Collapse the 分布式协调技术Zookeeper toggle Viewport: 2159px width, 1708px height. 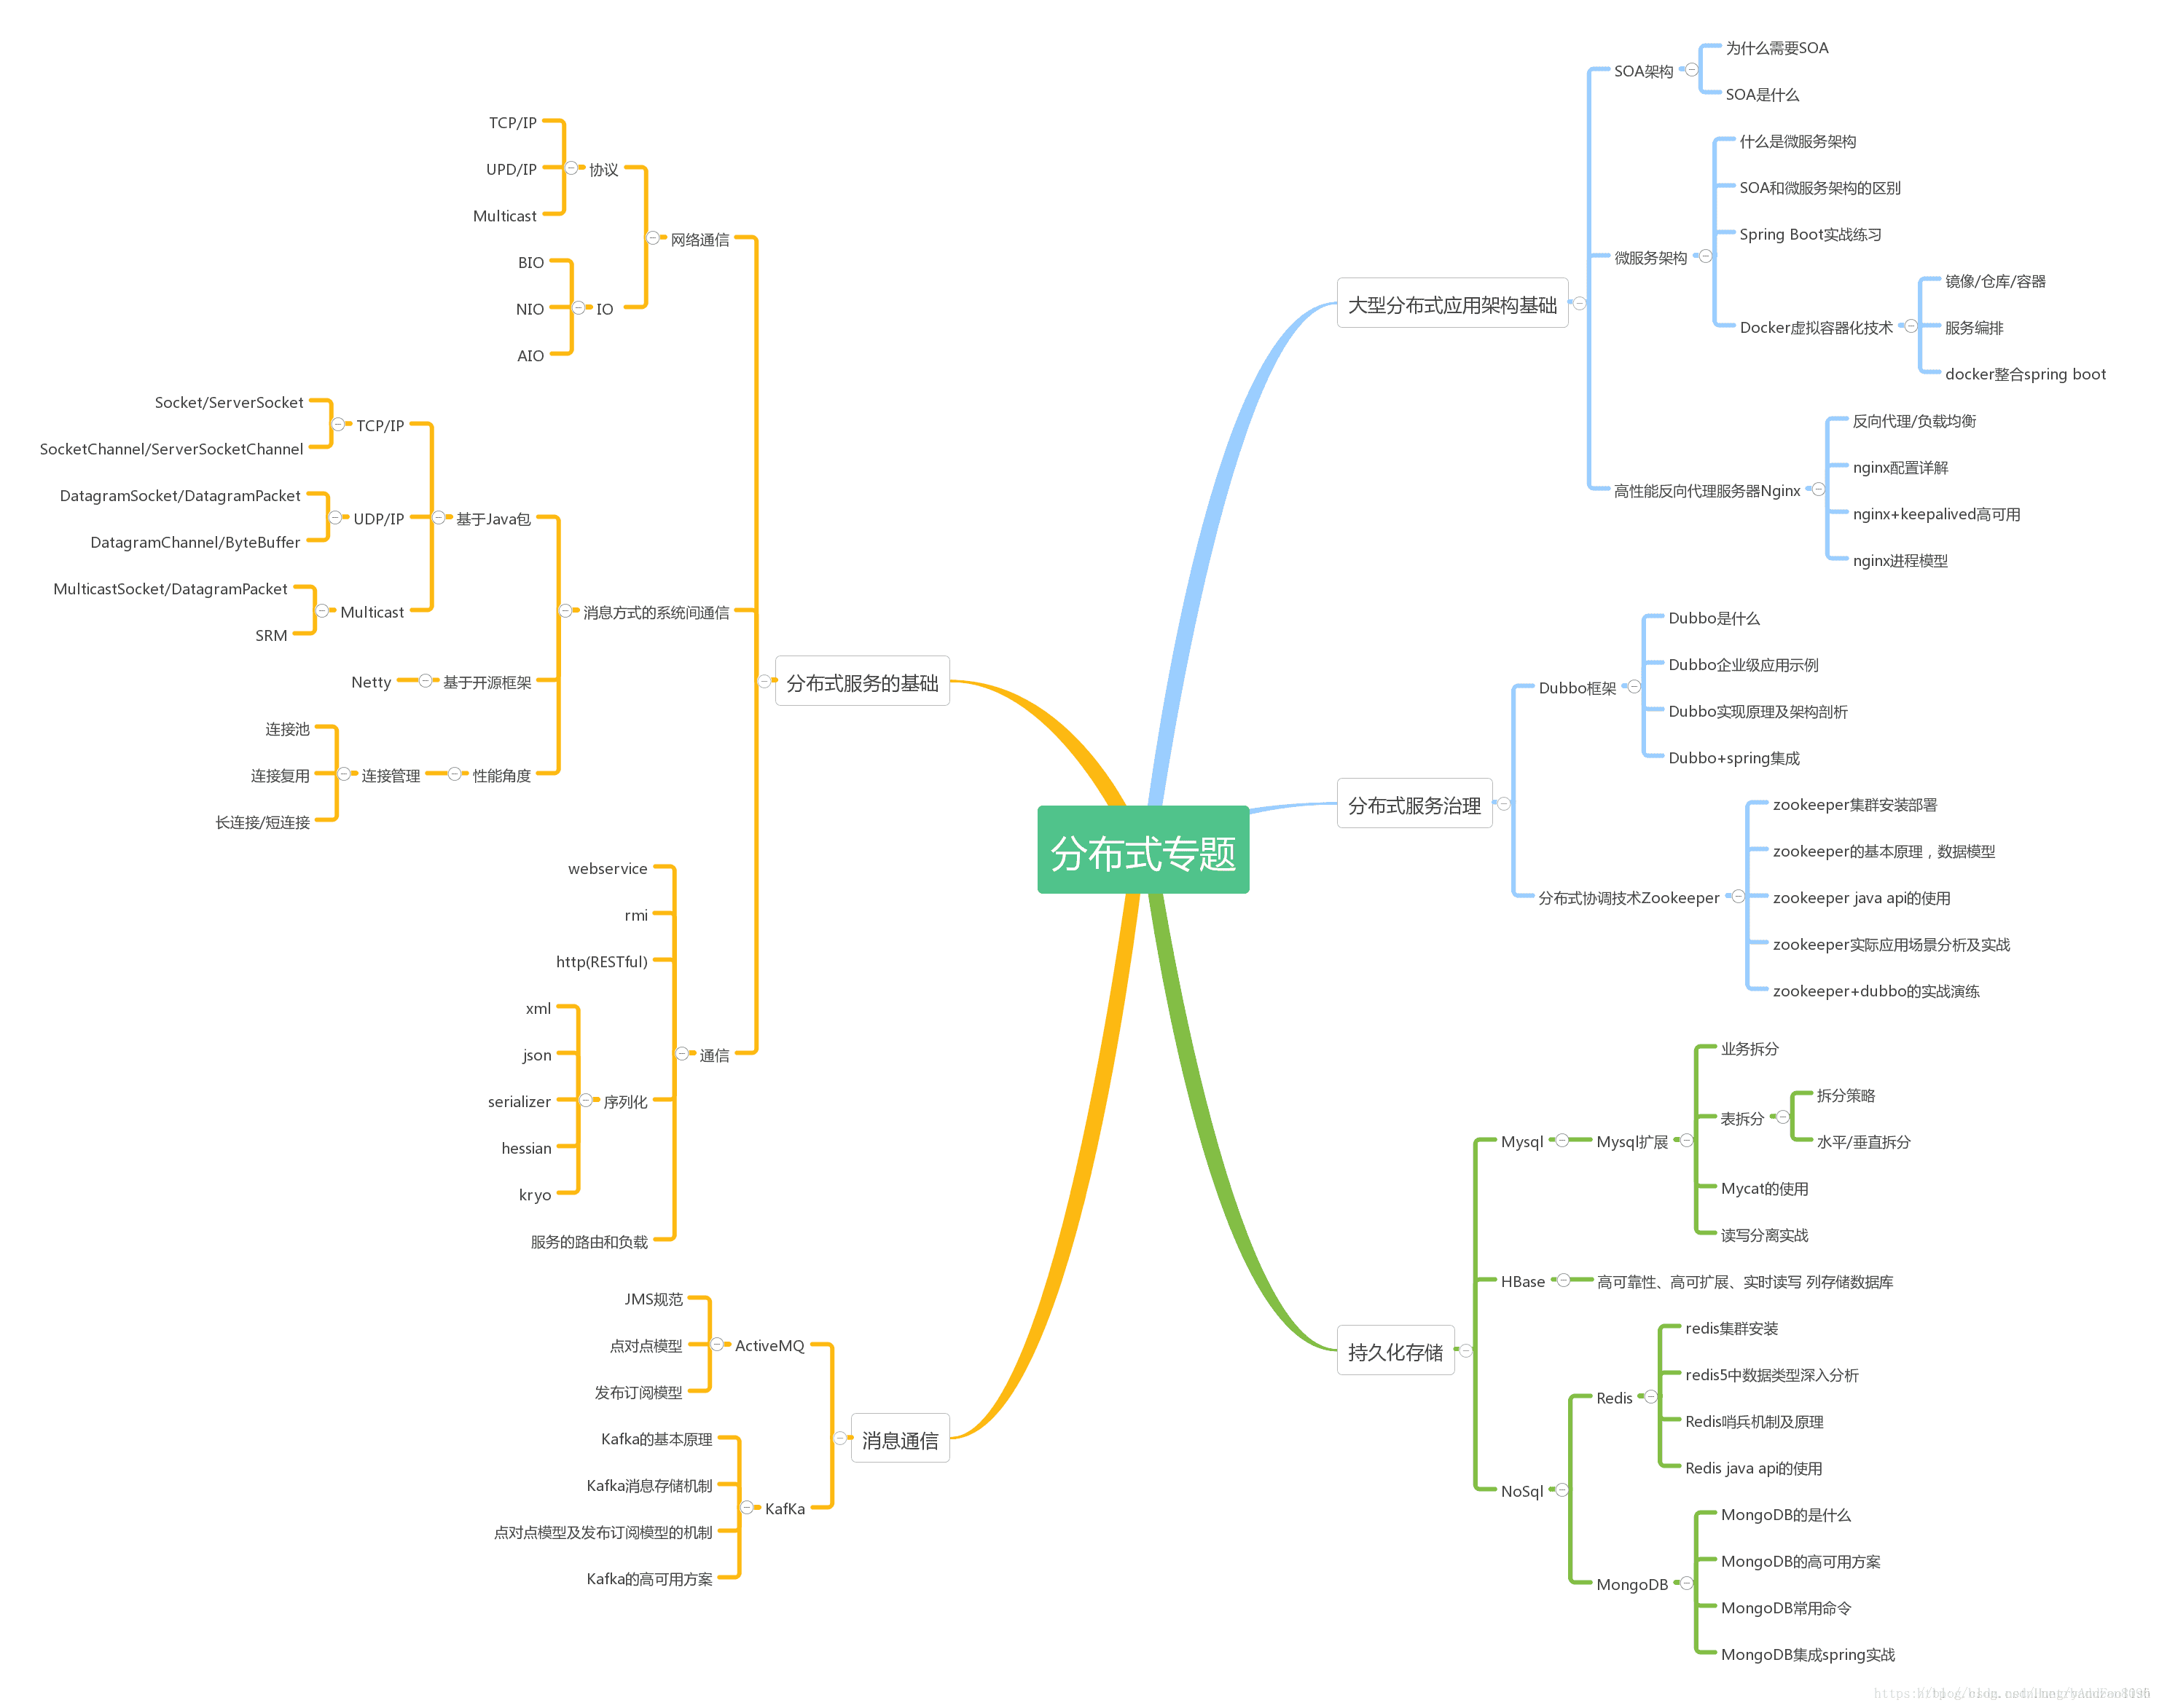point(1739,897)
